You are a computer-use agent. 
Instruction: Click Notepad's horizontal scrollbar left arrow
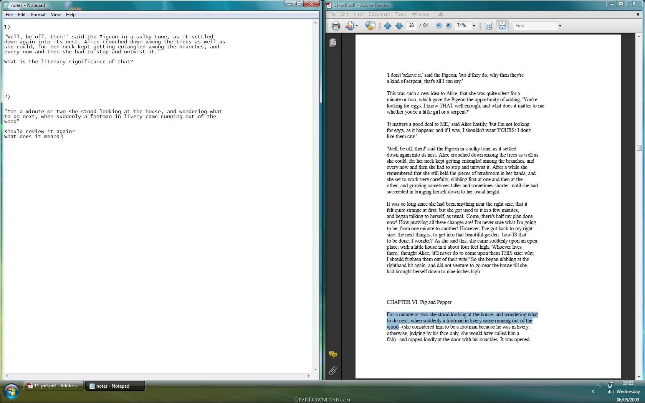[x=7, y=376]
